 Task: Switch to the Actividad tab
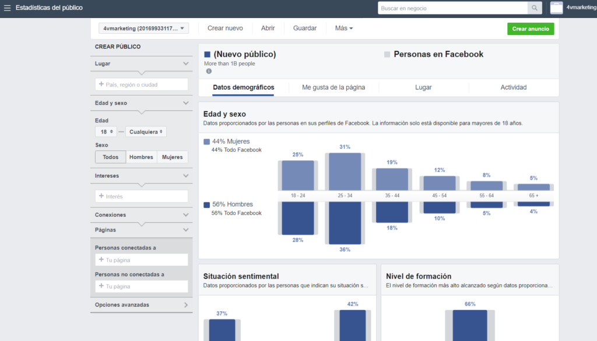click(x=513, y=87)
